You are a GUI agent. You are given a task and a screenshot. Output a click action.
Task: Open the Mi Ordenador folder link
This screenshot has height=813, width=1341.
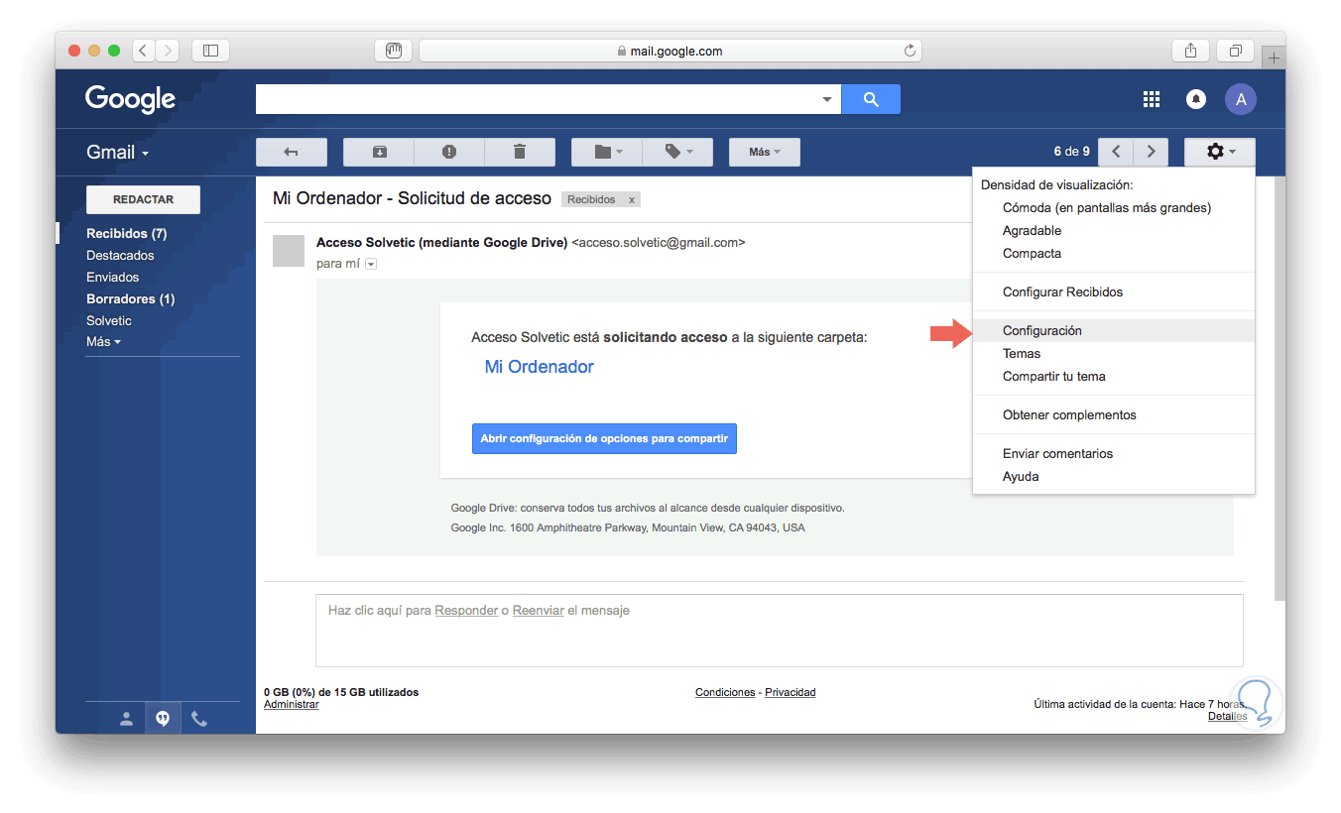[540, 367]
